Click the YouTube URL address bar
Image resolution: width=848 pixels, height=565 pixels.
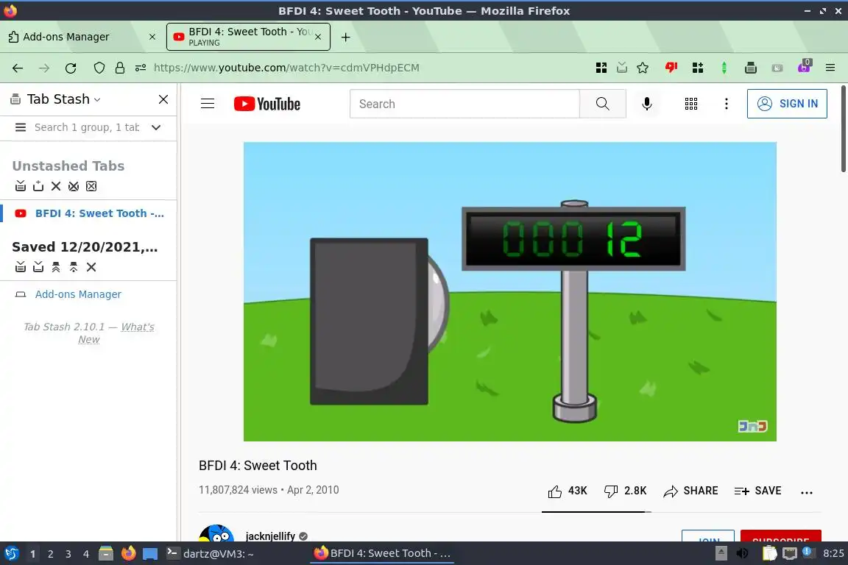(286, 68)
